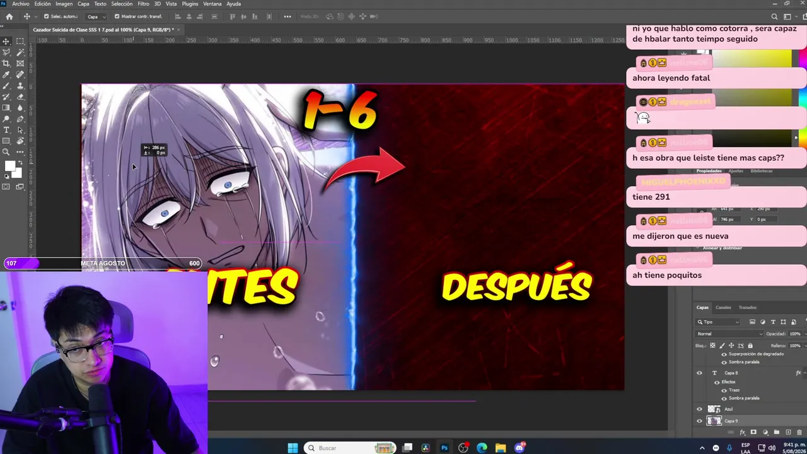This screenshot has height=454, width=807.
Task: Swap foreground and background colors
Action: 20,163
